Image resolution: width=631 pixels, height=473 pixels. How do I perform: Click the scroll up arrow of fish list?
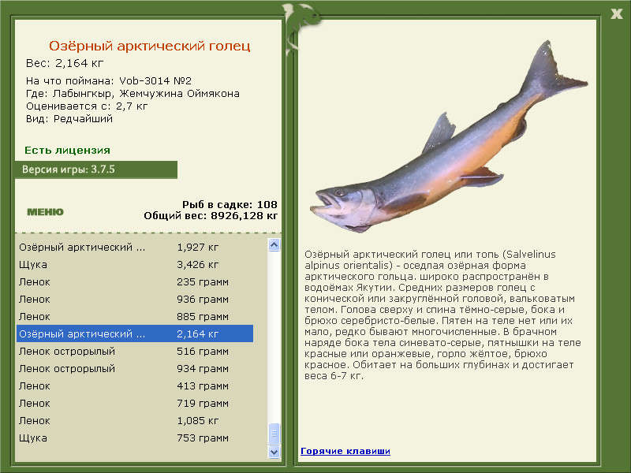[x=274, y=245]
